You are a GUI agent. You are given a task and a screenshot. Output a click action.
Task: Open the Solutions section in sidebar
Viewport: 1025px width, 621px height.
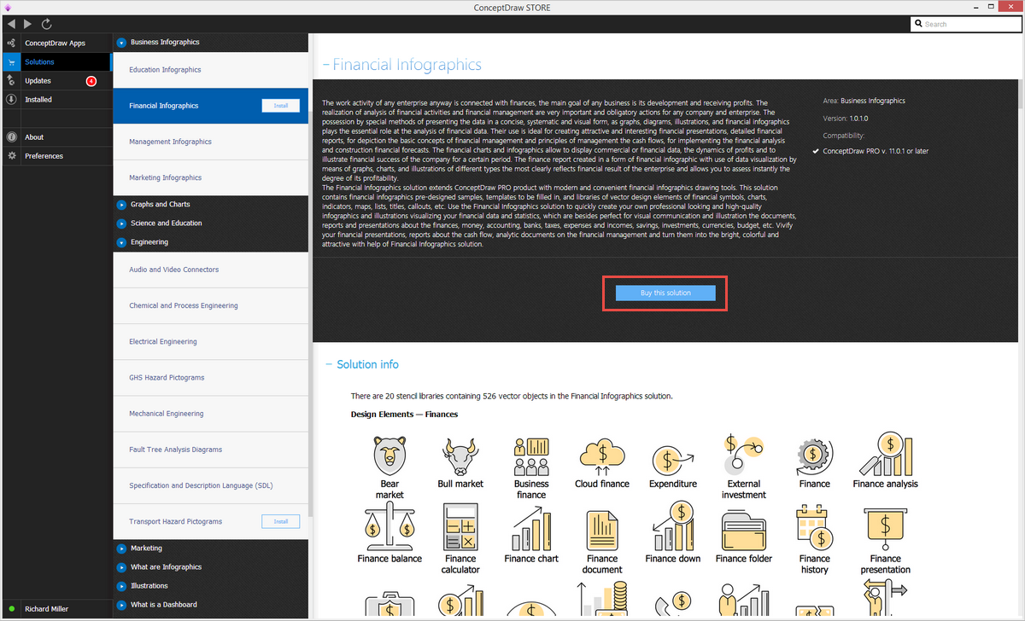56,61
